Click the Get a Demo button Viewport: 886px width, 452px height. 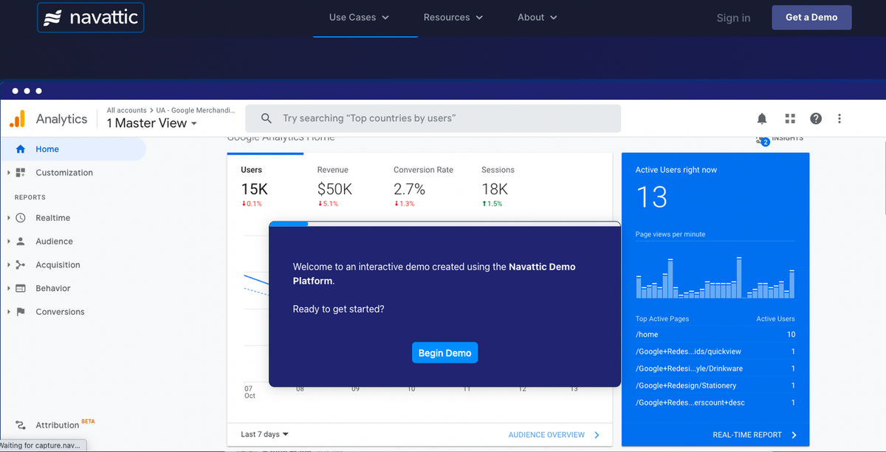point(811,18)
